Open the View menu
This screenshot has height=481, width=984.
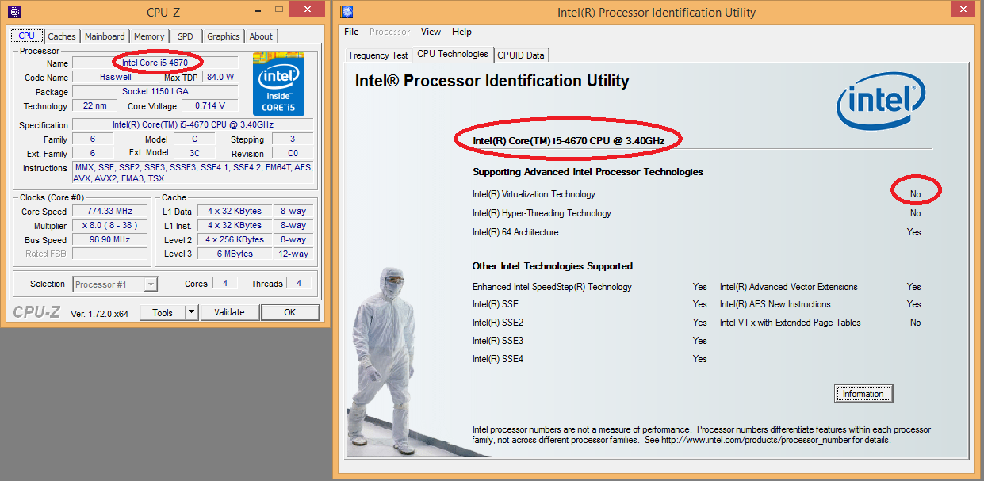[x=431, y=32]
